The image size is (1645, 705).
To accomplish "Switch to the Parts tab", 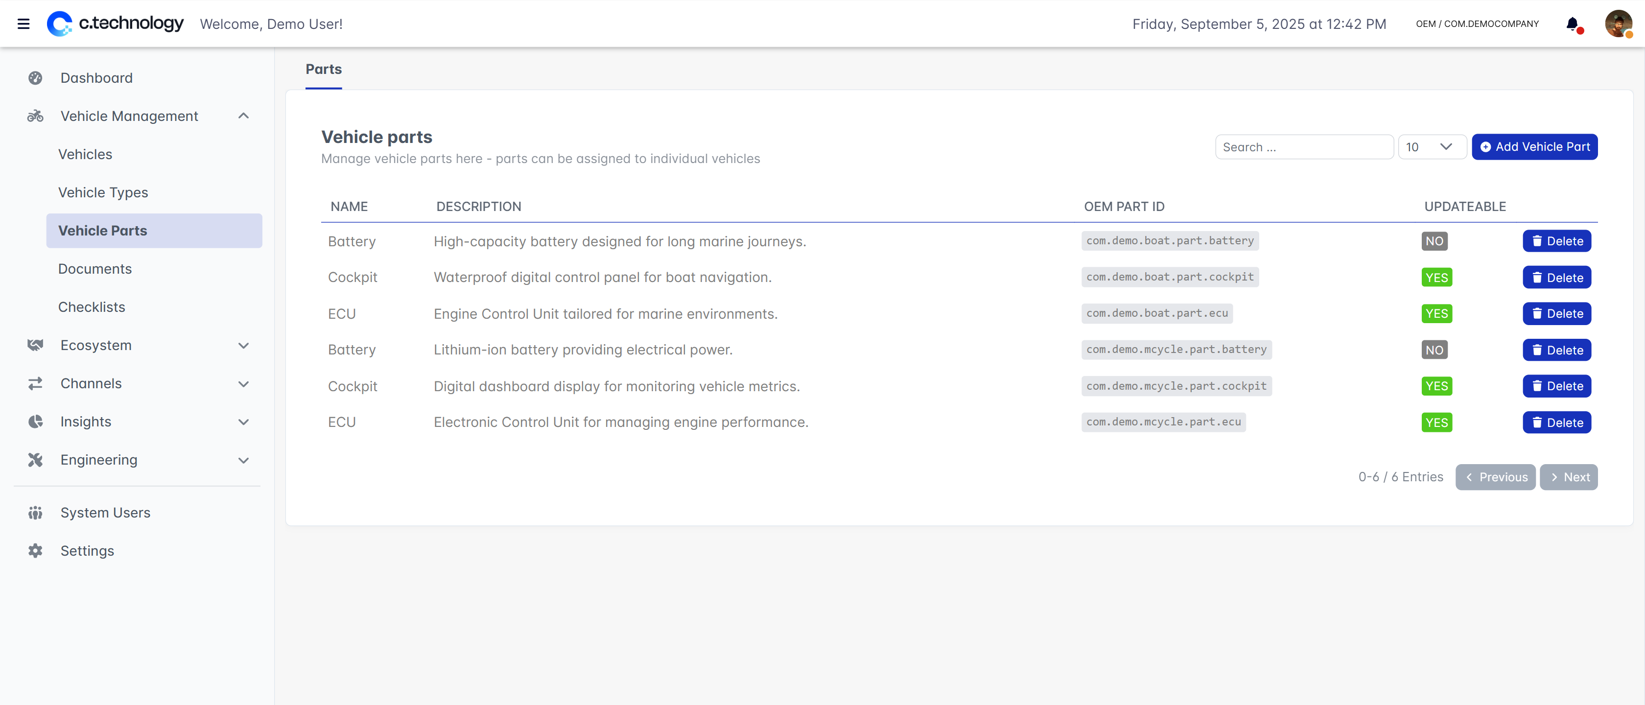I will [323, 69].
